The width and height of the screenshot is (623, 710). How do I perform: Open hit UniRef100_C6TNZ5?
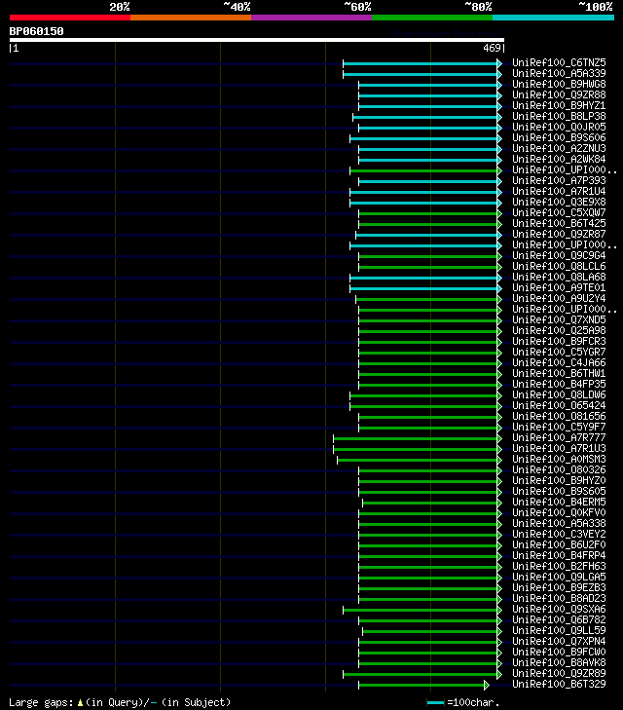(x=559, y=62)
